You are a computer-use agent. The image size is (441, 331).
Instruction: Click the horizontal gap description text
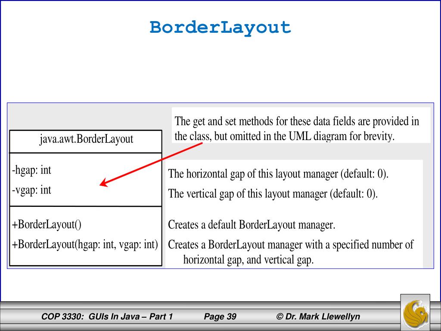point(278,174)
